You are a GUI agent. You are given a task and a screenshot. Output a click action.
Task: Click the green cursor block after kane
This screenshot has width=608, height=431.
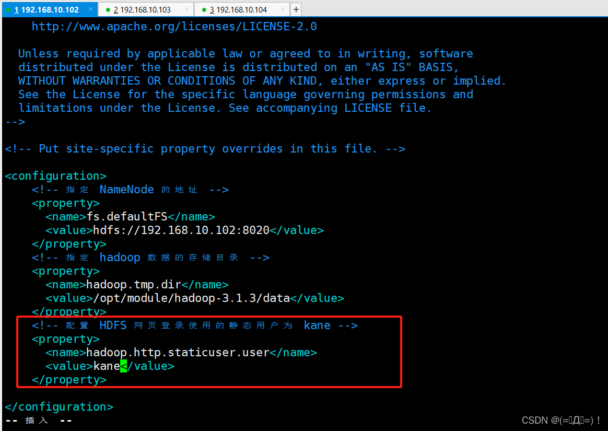(123, 366)
